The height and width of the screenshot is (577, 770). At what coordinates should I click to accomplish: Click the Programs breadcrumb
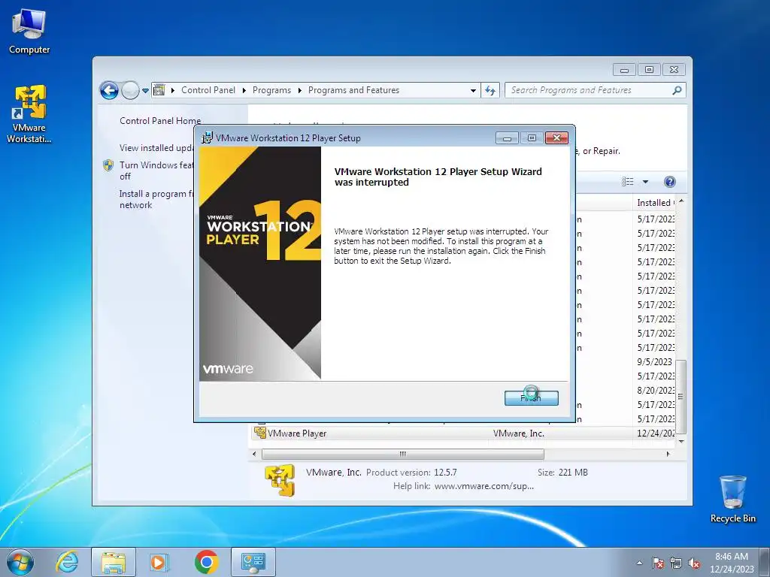click(x=271, y=90)
